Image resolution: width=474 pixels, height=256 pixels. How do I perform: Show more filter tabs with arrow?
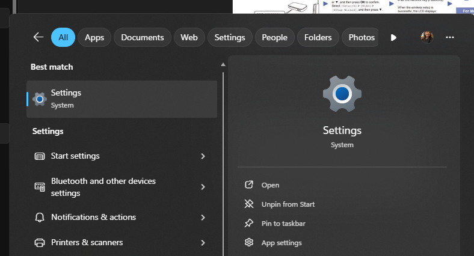tap(393, 37)
